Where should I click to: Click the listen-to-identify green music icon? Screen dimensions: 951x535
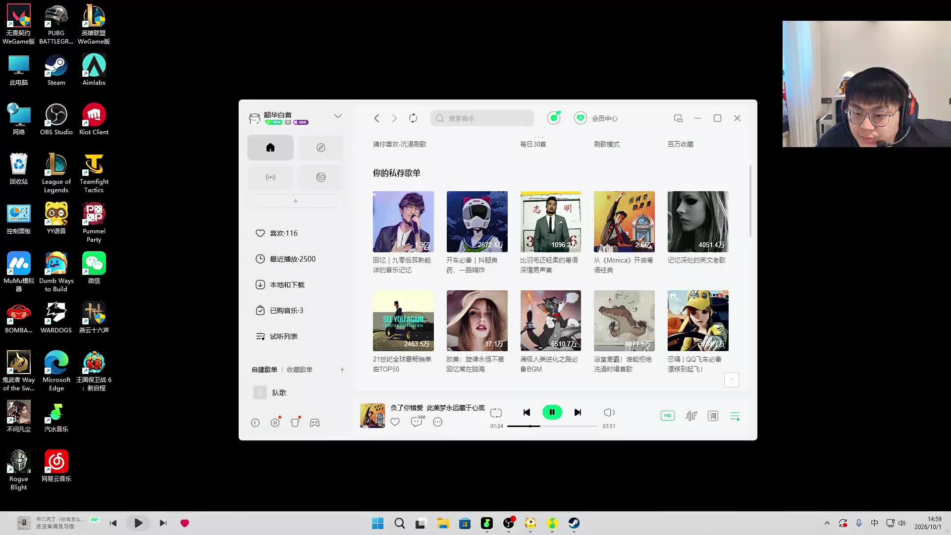[554, 118]
